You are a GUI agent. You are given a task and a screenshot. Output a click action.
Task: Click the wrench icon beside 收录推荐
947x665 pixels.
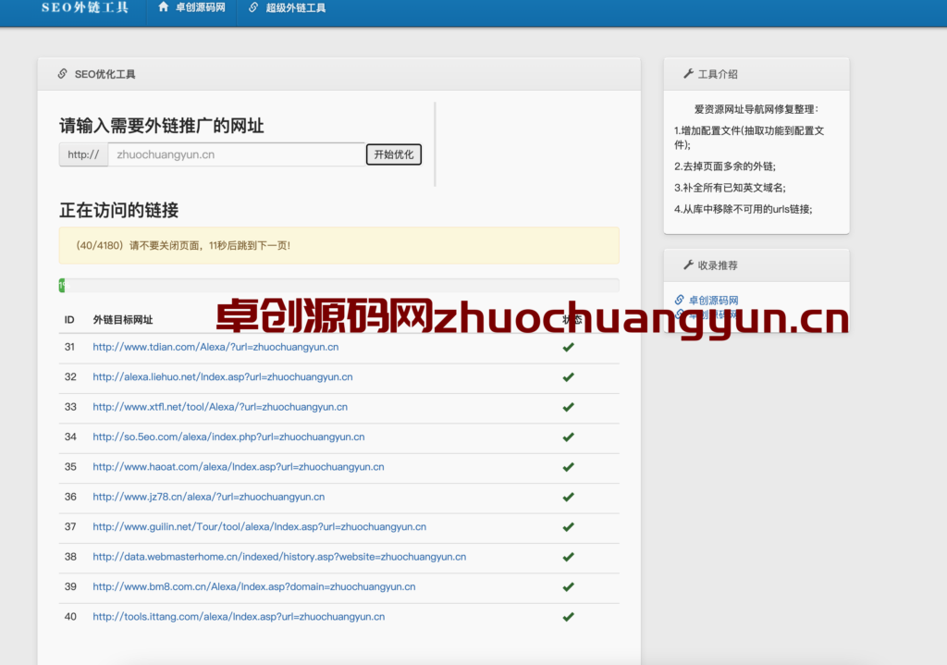pos(688,265)
